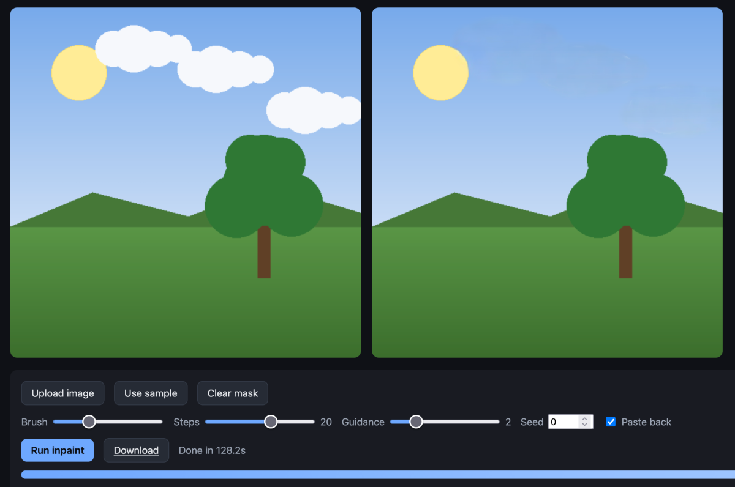Click the rightmost cloud in source canvas
The width and height of the screenshot is (735, 487).
pos(314,110)
